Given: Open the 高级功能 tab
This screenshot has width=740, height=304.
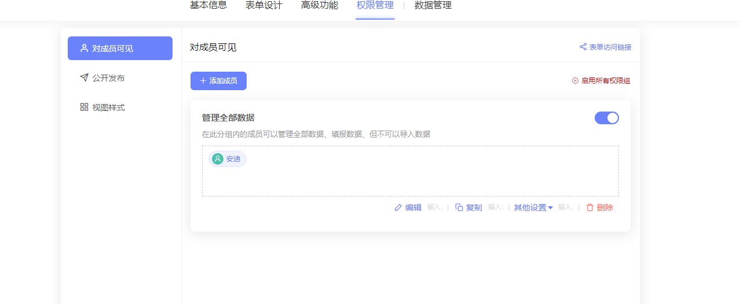Looking at the screenshot, I should tap(319, 6).
